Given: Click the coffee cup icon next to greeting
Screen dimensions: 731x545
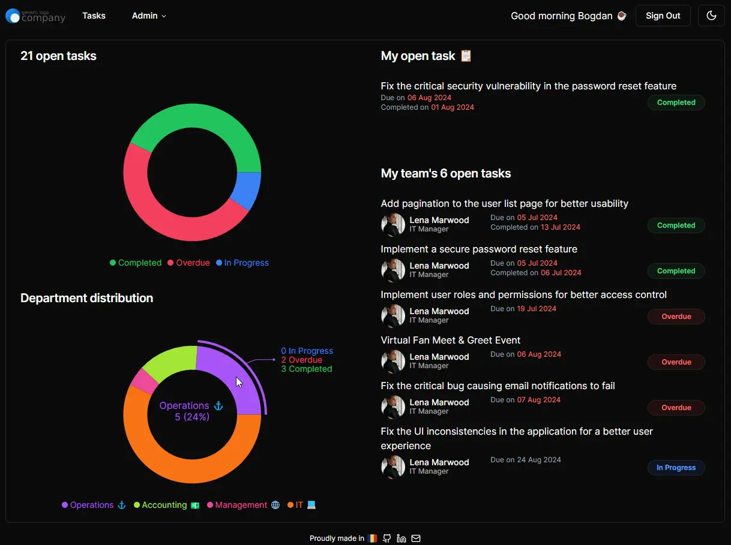Looking at the screenshot, I should click(622, 16).
